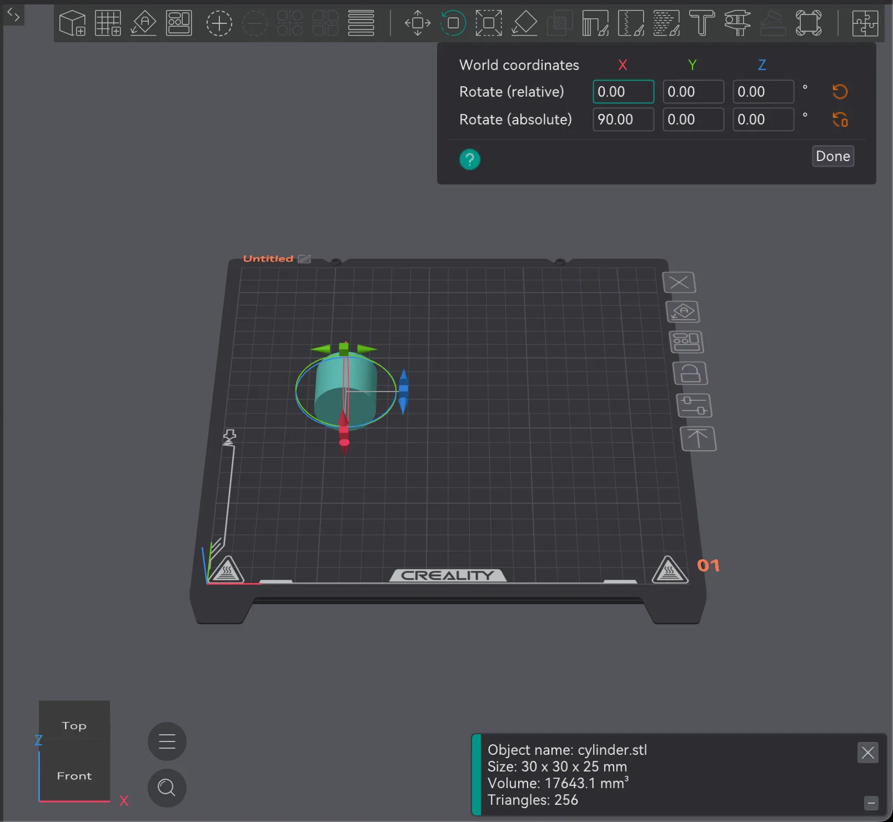Switch to Top view on the view cube
Image resolution: width=893 pixels, height=822 pixels.
(74, 725)
